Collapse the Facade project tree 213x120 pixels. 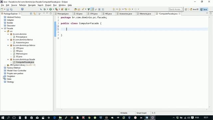(2, 28)
